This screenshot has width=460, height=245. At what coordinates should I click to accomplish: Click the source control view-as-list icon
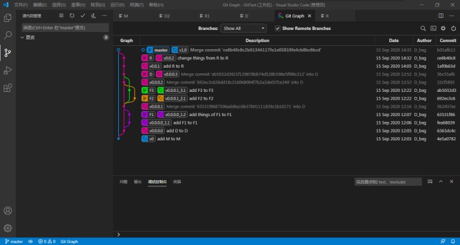61,16
